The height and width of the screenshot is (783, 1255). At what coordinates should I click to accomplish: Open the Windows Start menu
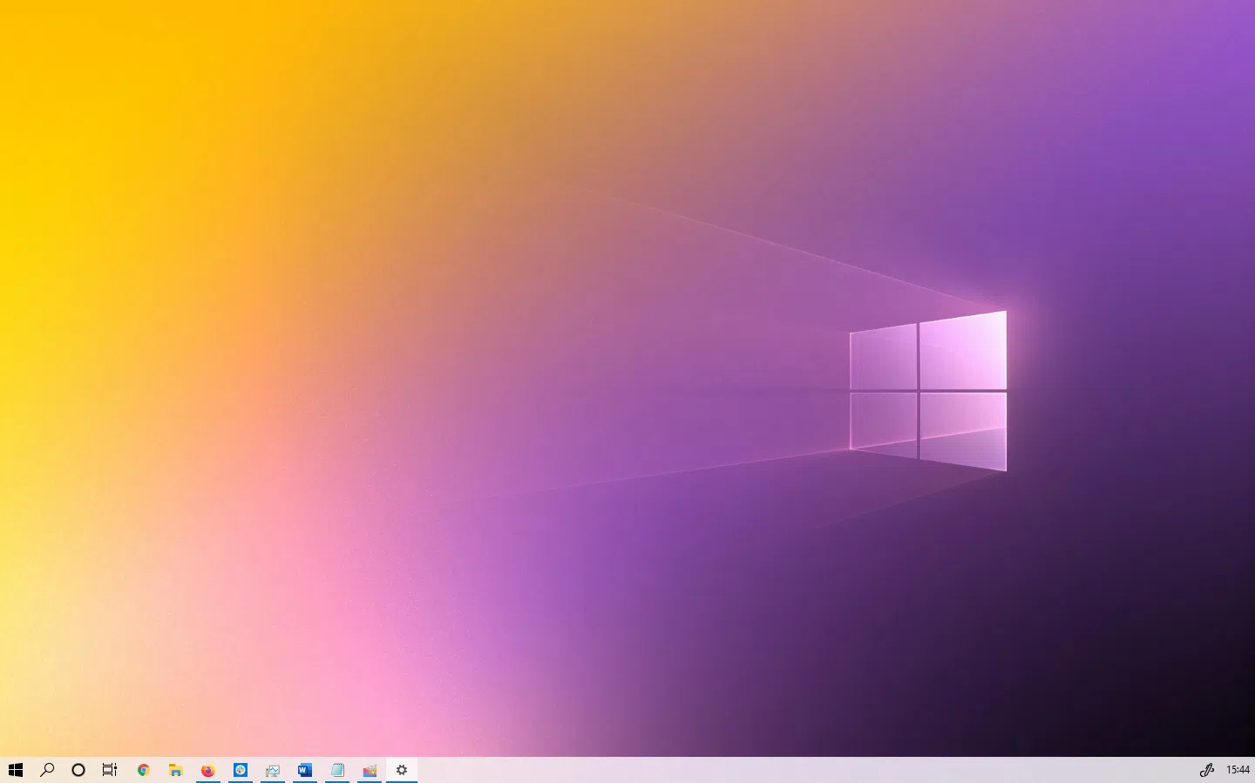click(15, 770)
